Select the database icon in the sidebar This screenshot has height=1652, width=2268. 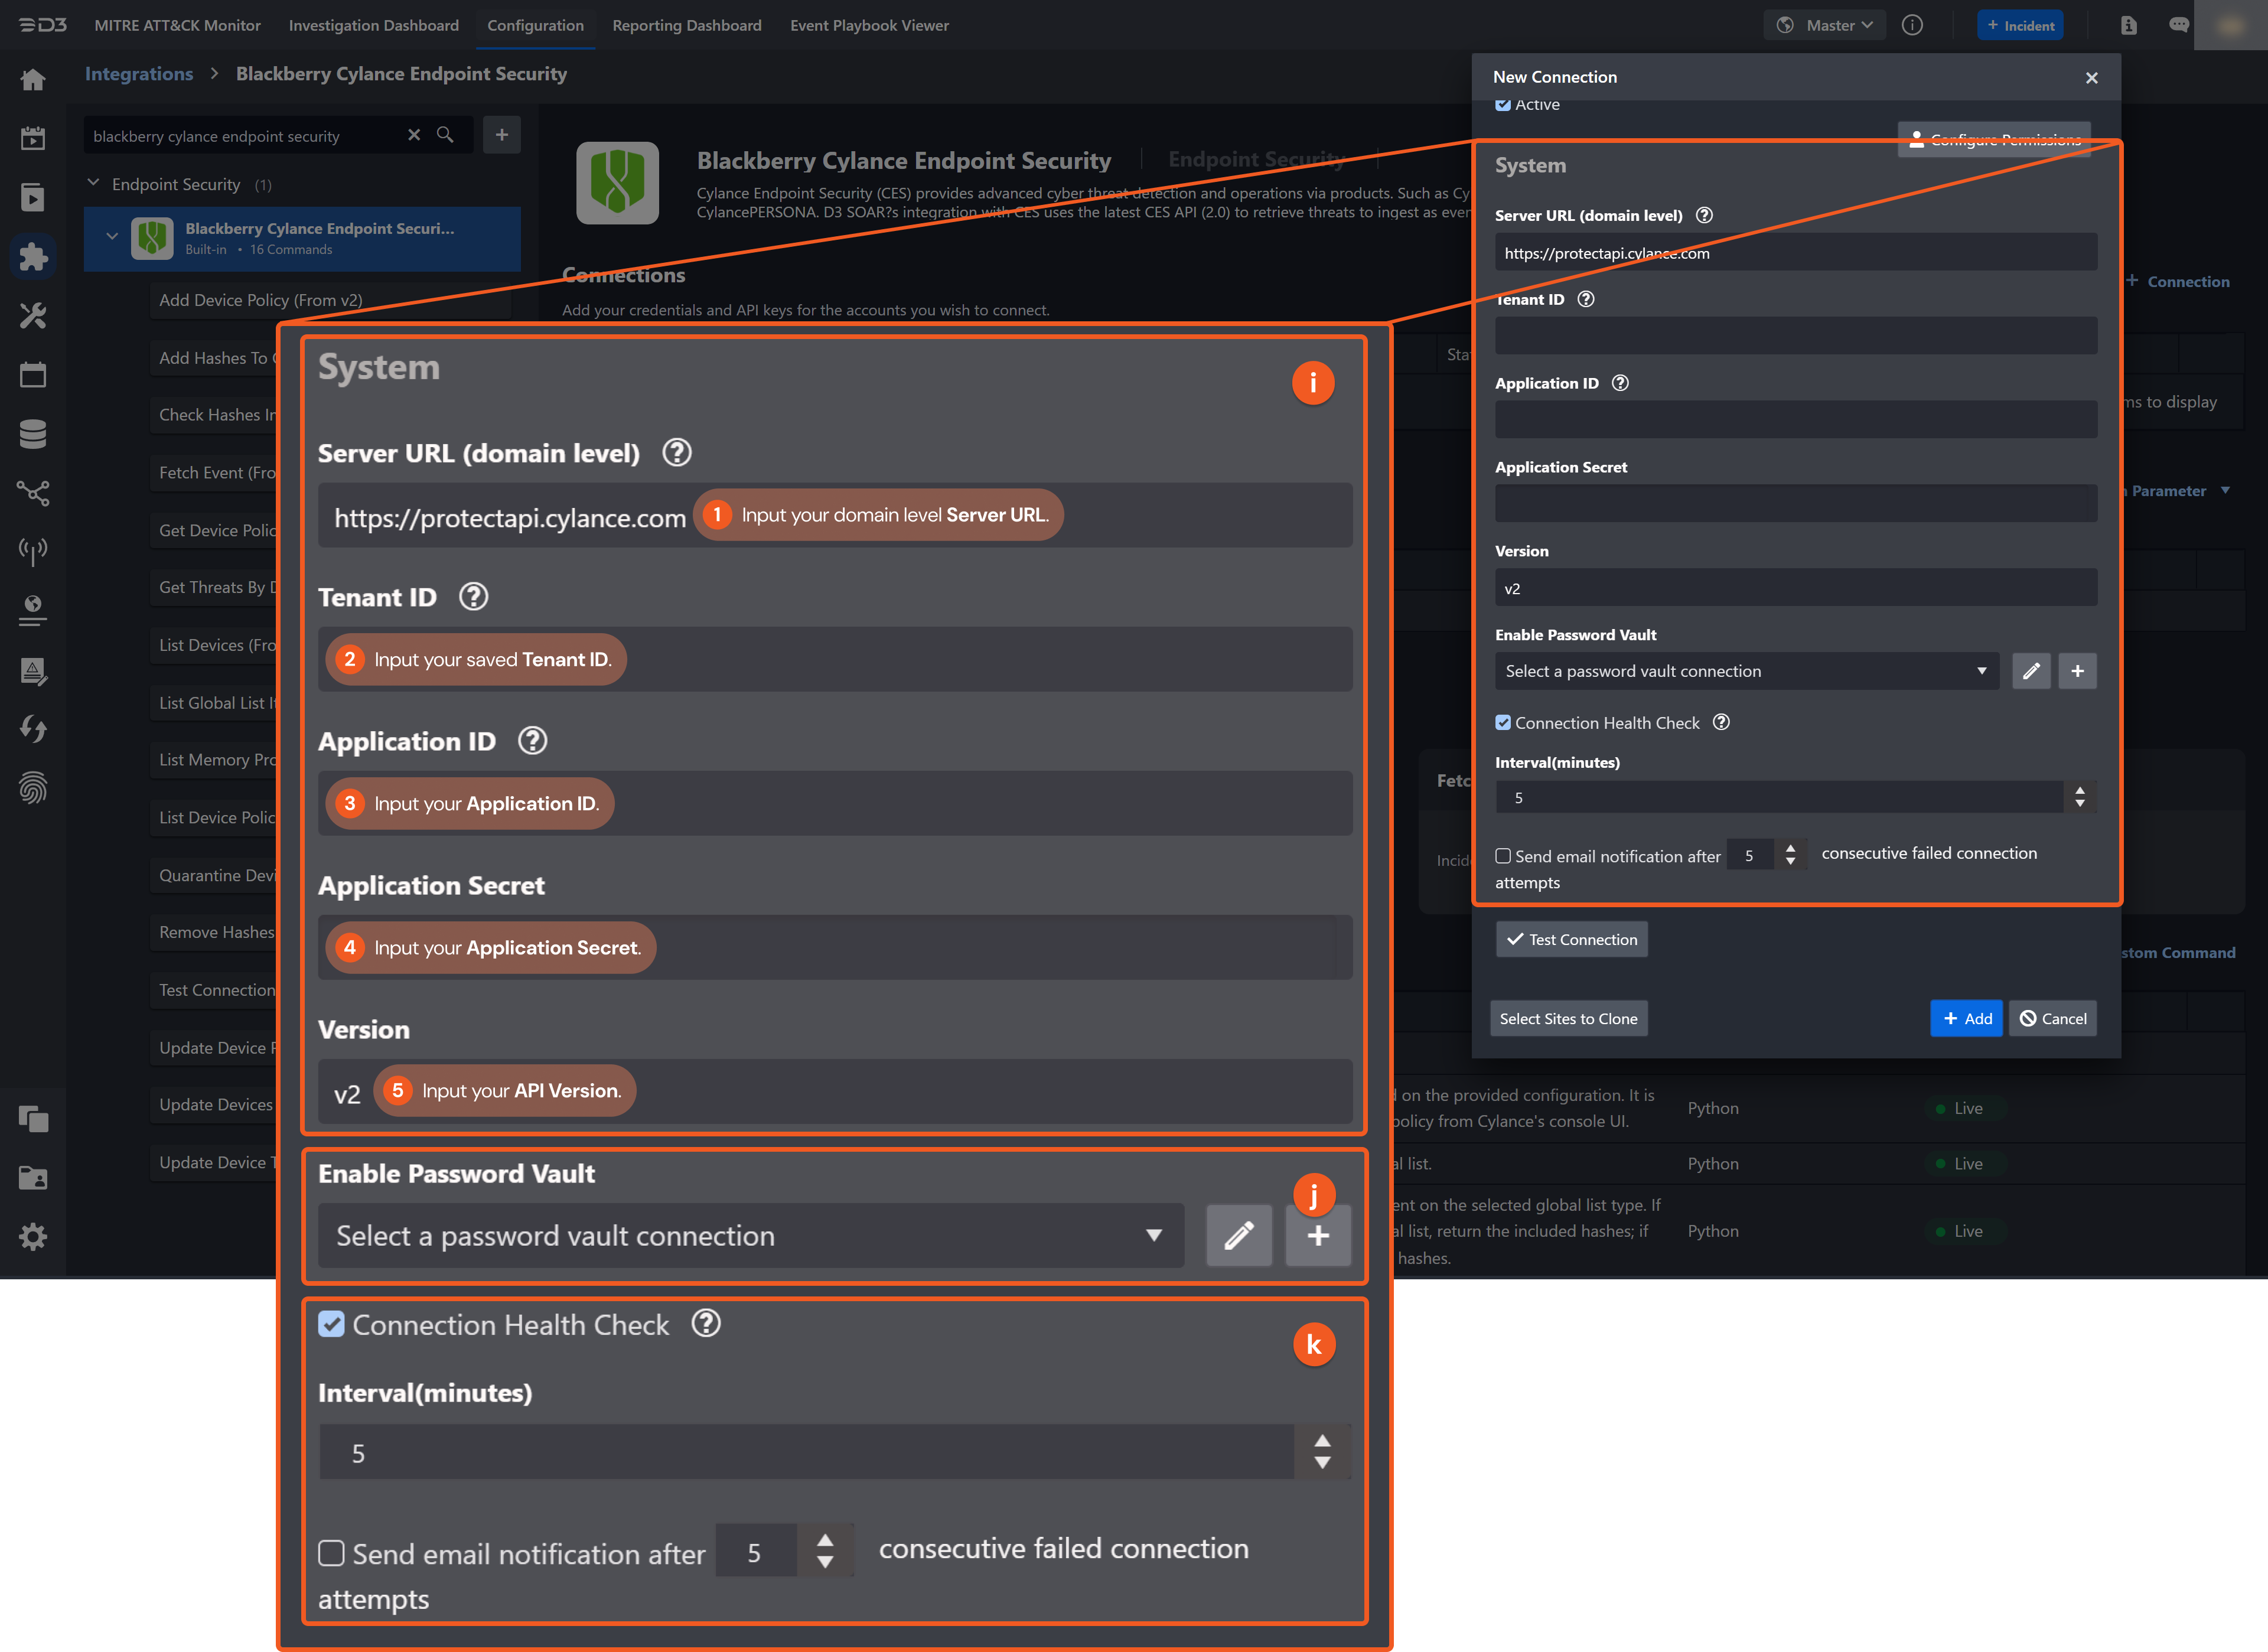(x=33, y=433)
